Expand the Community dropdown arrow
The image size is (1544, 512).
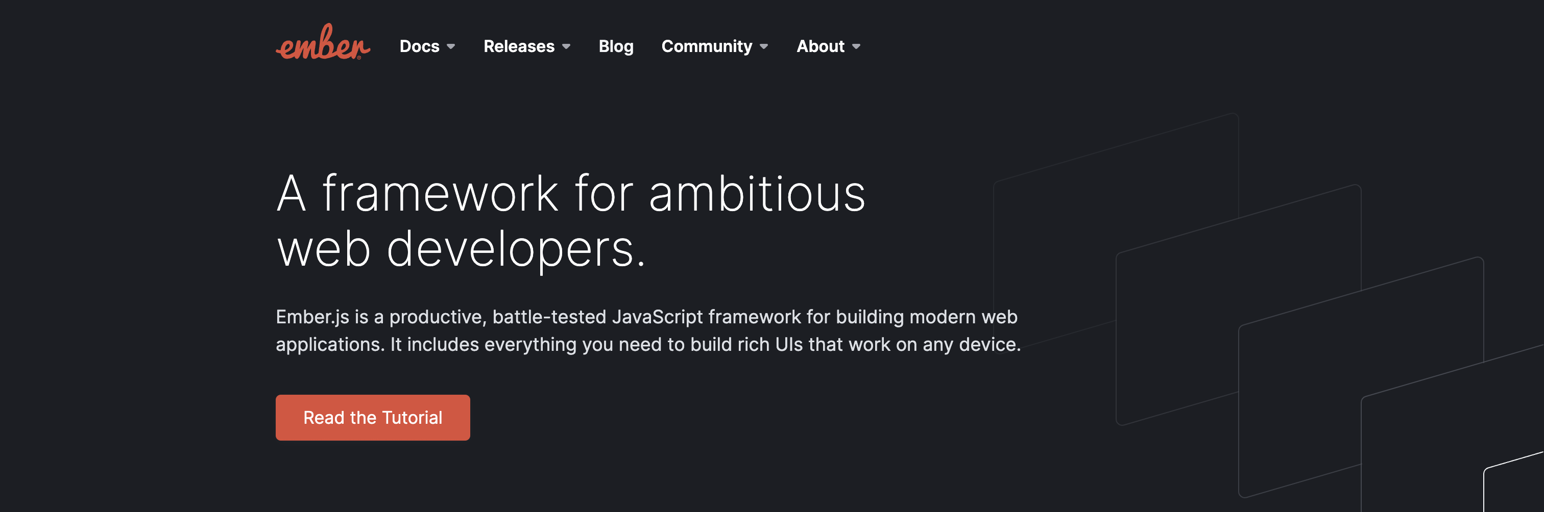[x=764, y=47]
